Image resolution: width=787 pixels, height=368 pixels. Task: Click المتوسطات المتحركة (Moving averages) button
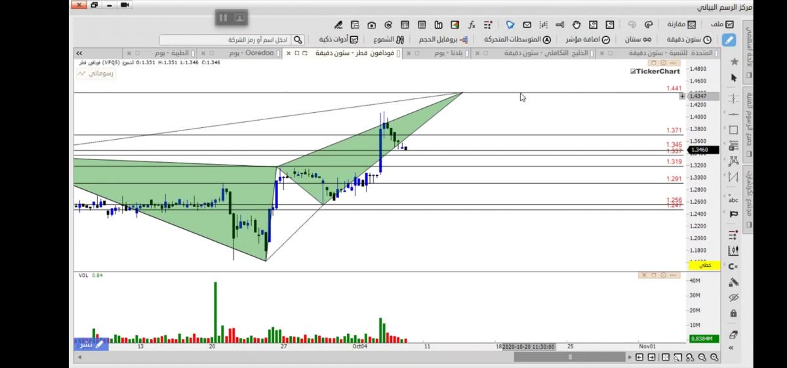click(517, 39)
